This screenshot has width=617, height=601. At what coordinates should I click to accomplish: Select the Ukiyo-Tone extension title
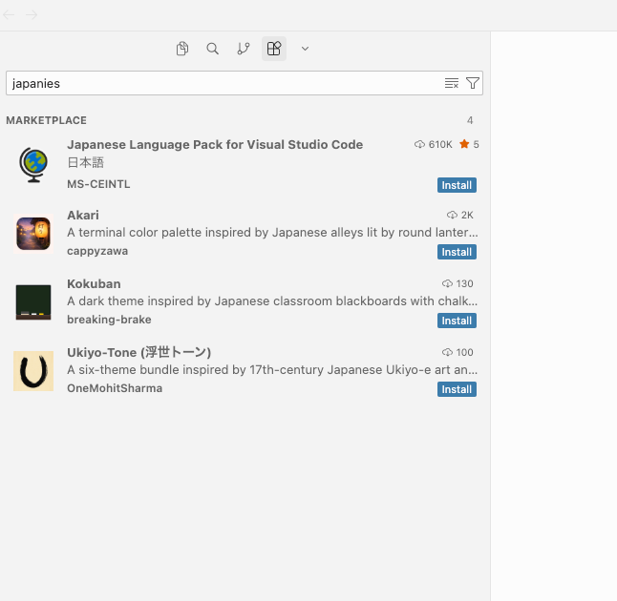pos(138,353)
